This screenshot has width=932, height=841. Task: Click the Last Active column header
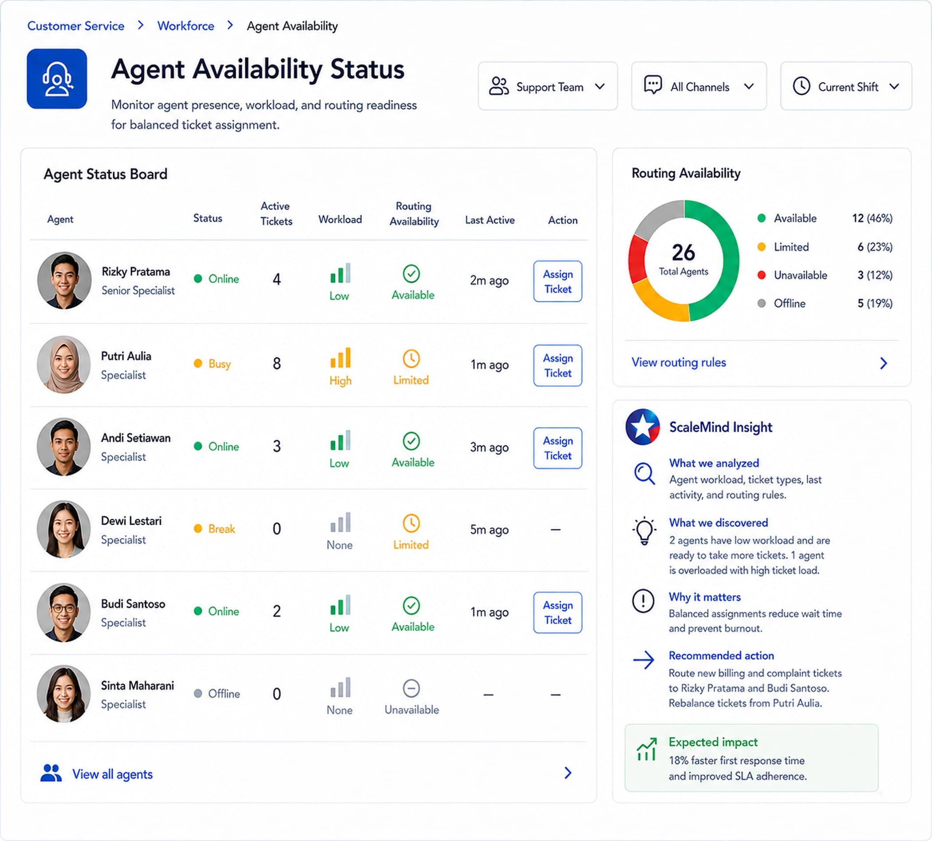[490, 220]
